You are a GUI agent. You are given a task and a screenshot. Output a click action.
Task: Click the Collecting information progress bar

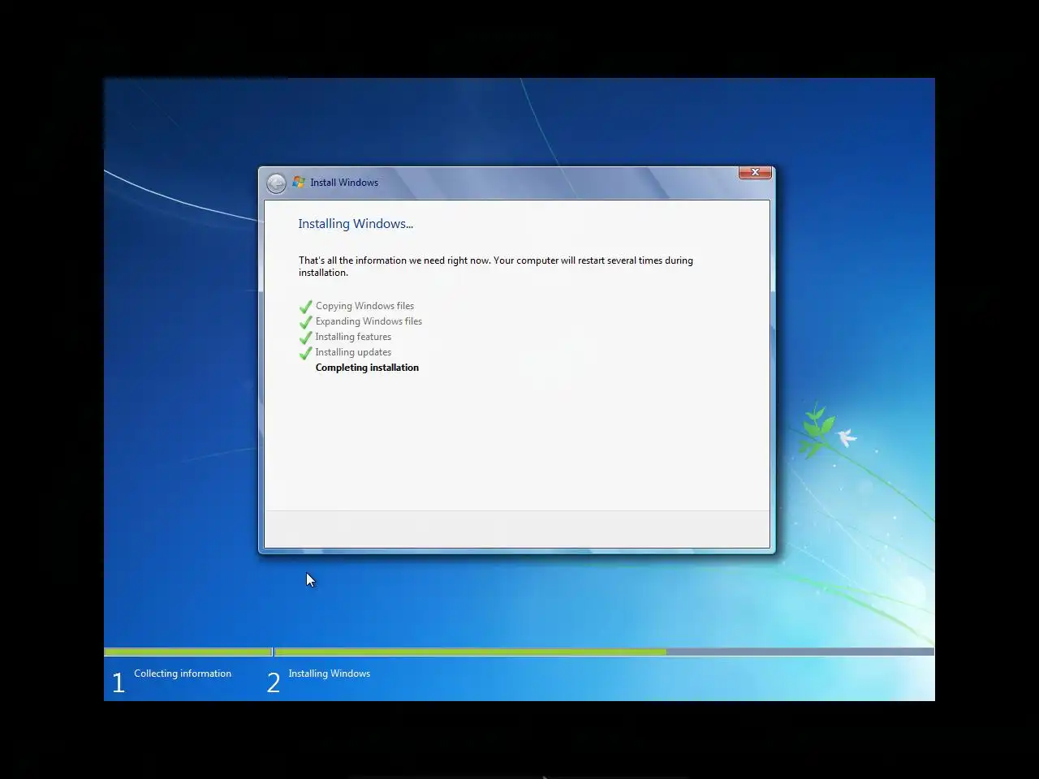[x=188, y=652]
